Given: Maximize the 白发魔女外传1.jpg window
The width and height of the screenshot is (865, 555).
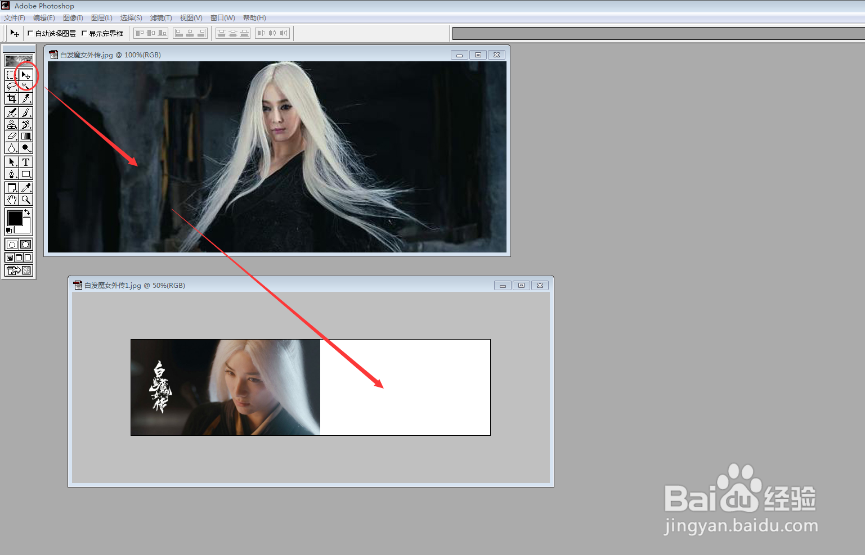Looking at the screenshot, I should point(521,286).
